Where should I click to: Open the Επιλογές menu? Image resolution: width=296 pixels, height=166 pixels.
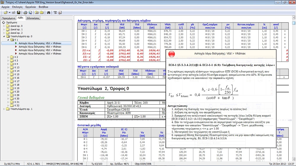[x=17, y=7]
